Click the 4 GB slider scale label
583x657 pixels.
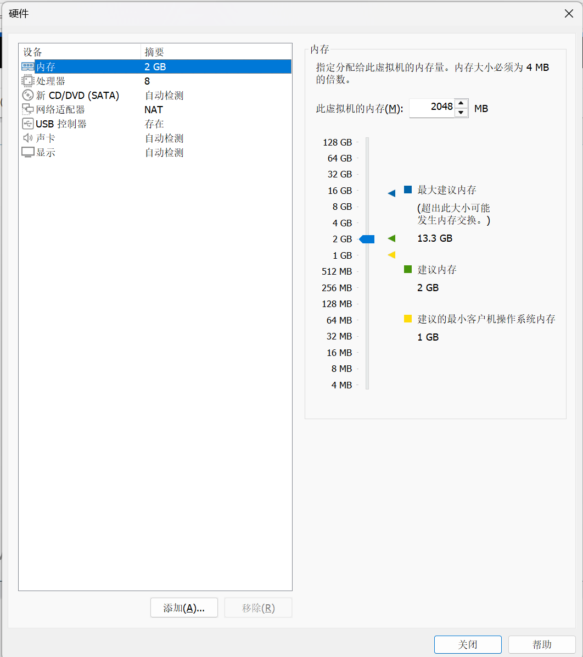click(342, 223)
